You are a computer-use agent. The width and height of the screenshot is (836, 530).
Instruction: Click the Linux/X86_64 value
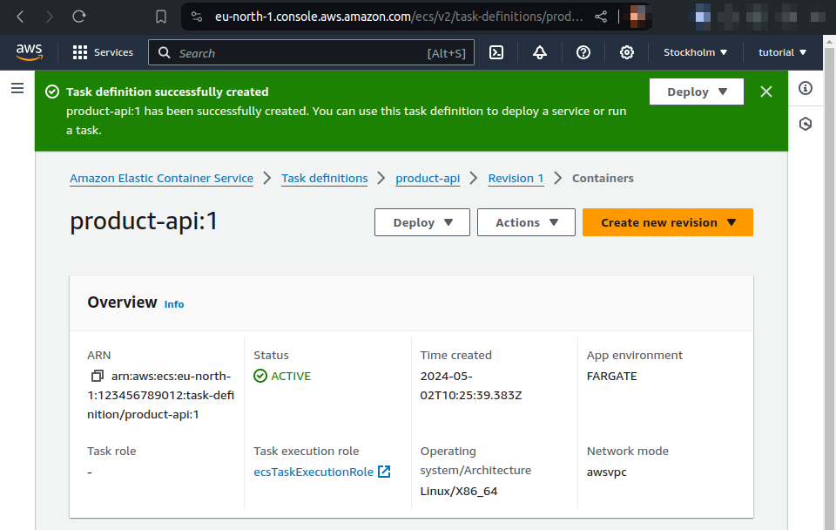[459, 491]
